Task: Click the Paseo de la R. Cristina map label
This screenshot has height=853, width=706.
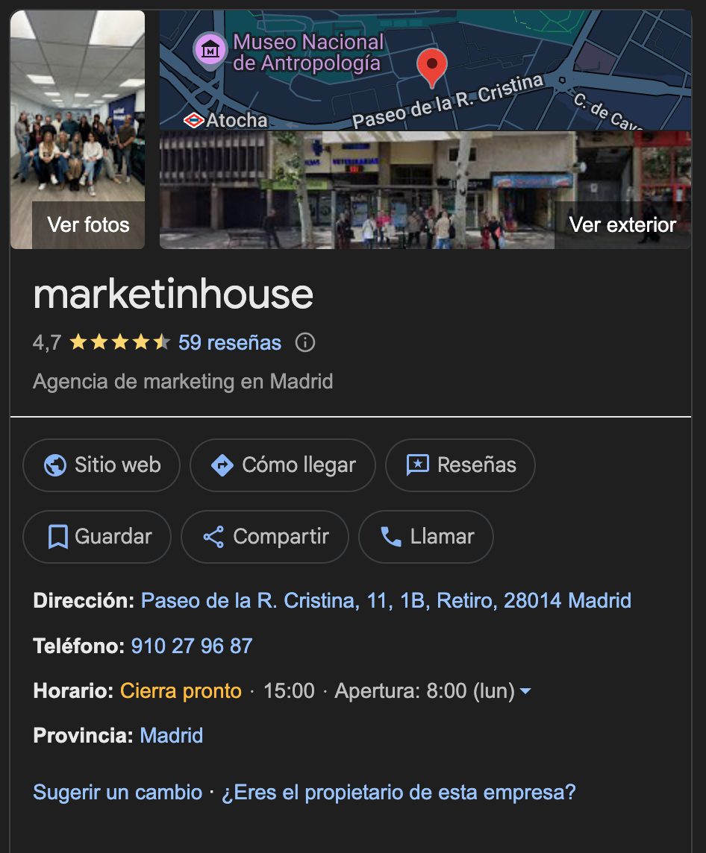Action: click(448, 101)
